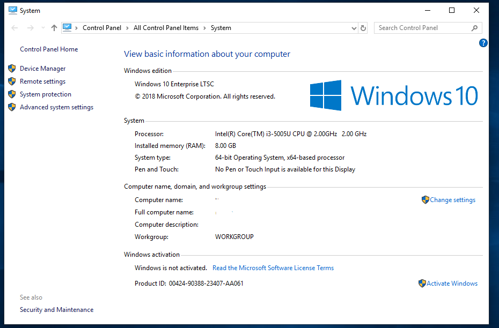
Task: Click the shield icon beside System protection
Action: click(12, 94)
